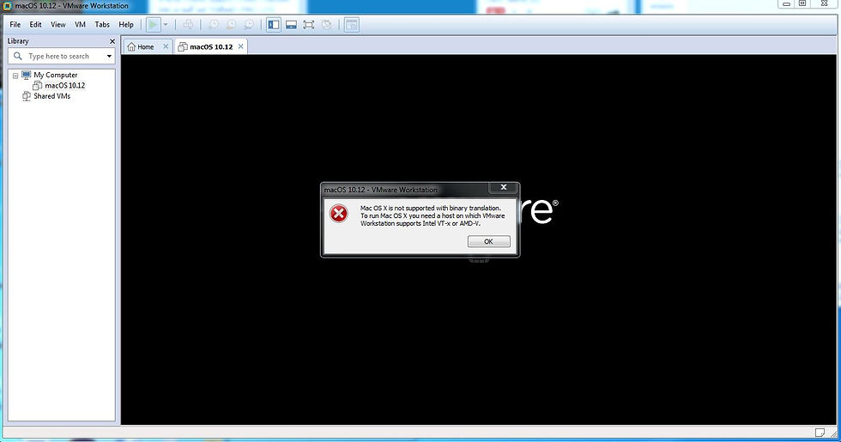Screen dimensions: 841x442
Task: Open the Edit menu
Action: click(35, 25)
